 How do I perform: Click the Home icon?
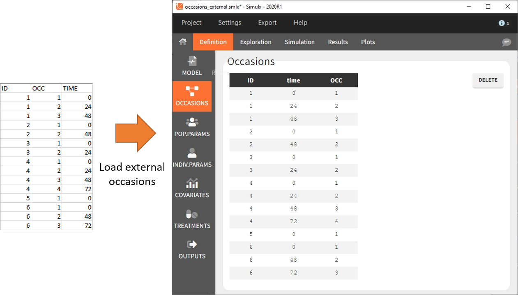(x=183, y=42)
